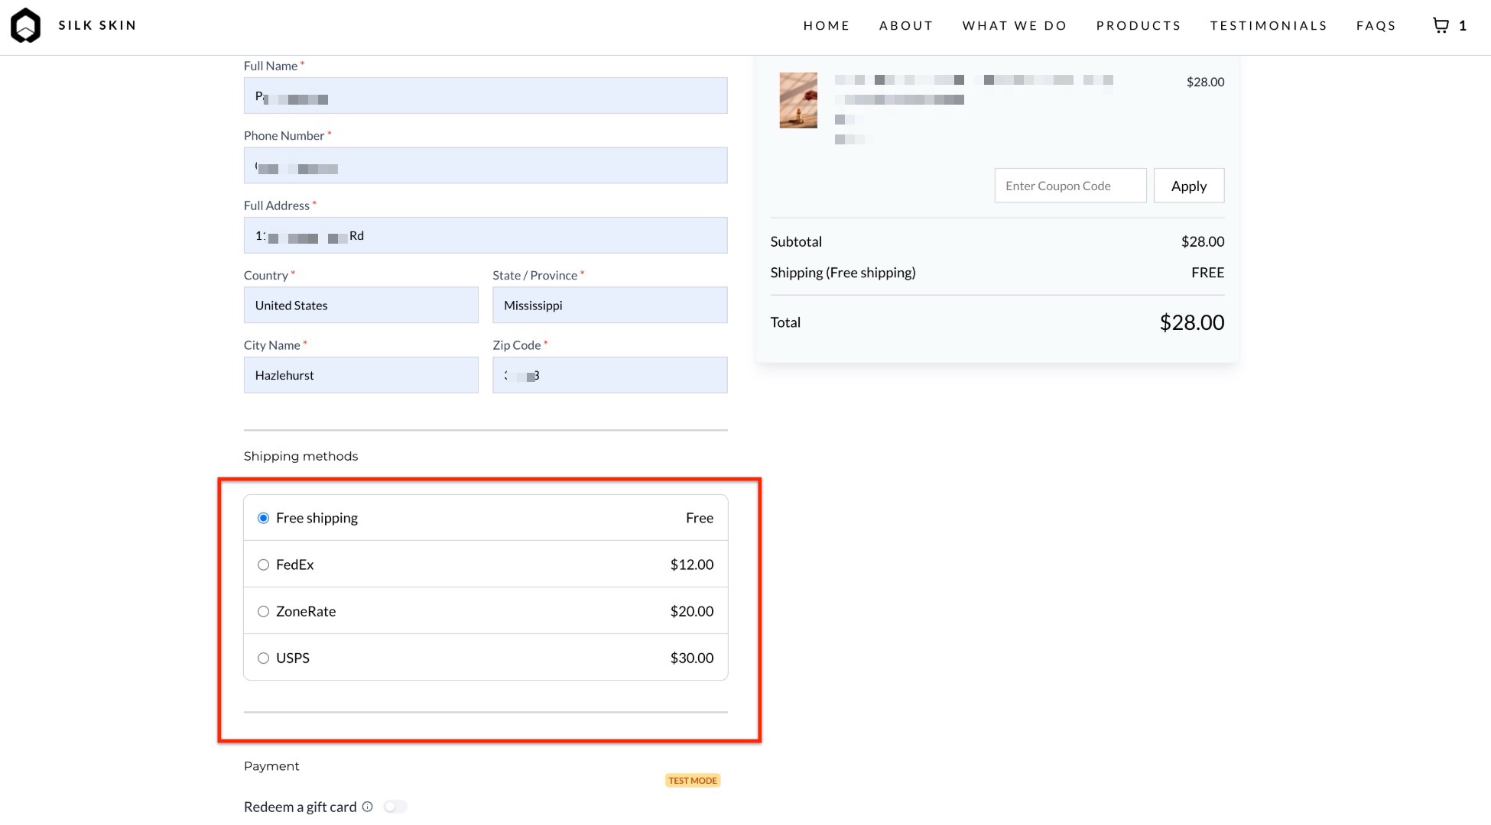Click the product thumbnail in order summary

(798, 100)
